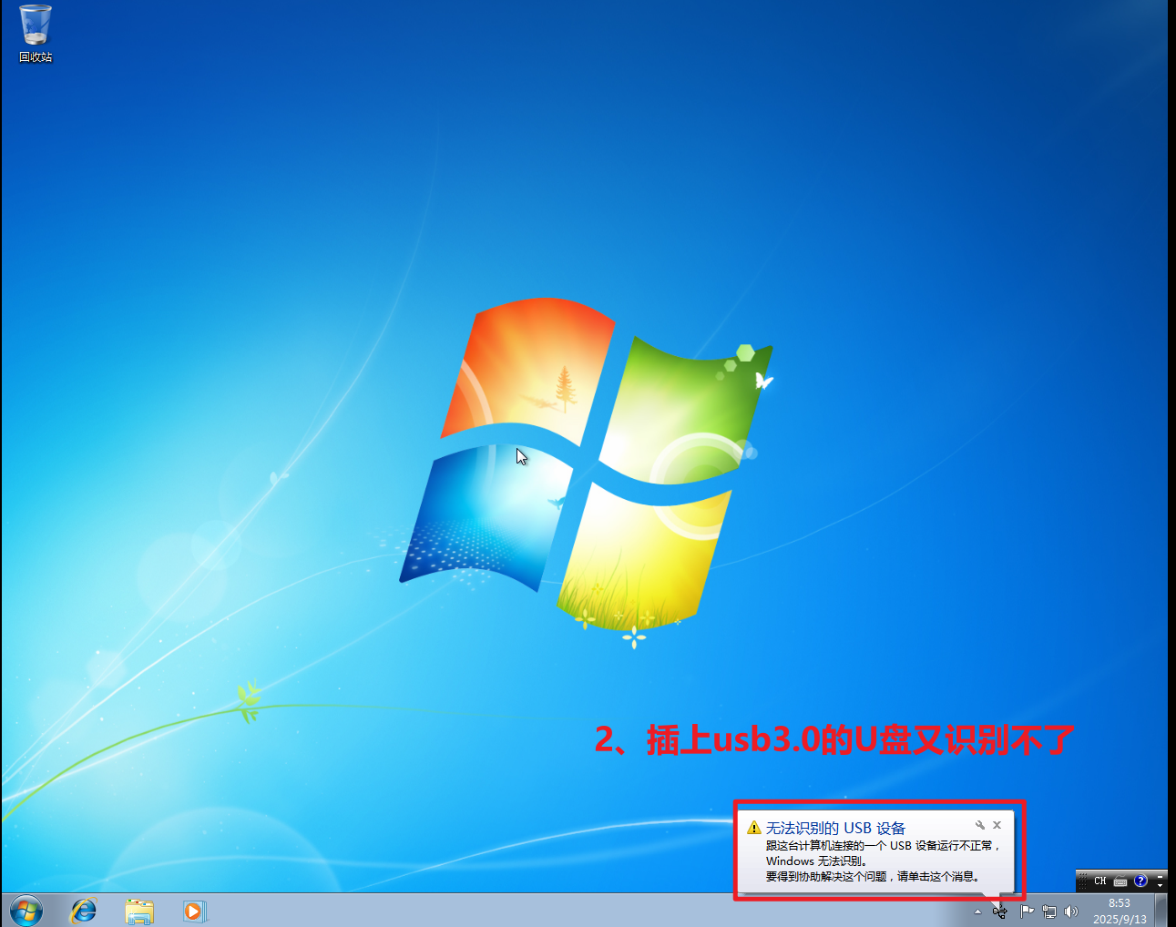Screen dimensions: 1176x927
Task: Switch input language via the CH indicator
Action: coord(1099,881)
